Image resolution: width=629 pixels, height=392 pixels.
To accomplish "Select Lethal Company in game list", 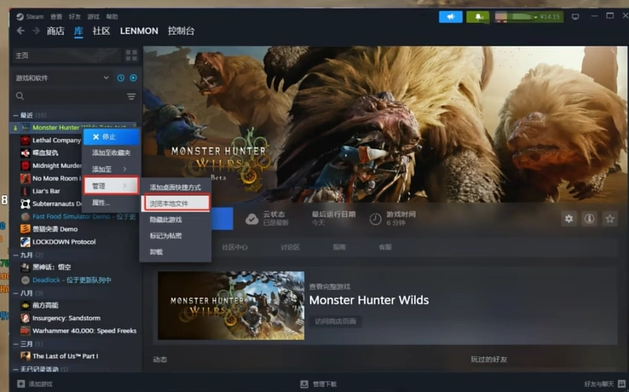I will coord(56,140).
